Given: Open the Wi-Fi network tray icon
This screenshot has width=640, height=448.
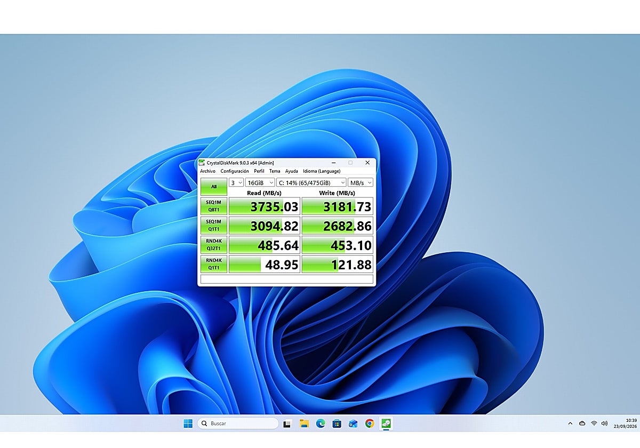Looking at the screenshot, I should coord(594,423).
